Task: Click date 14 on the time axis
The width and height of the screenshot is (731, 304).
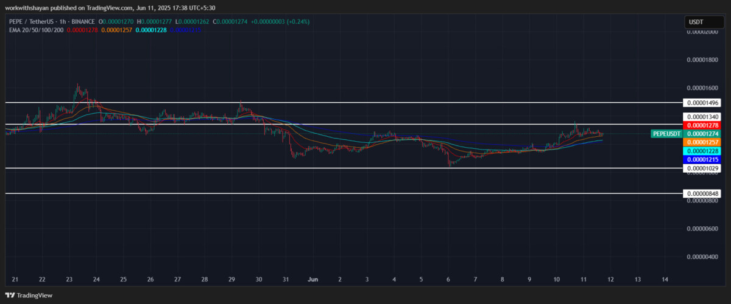Action: (x=665, y=279)
